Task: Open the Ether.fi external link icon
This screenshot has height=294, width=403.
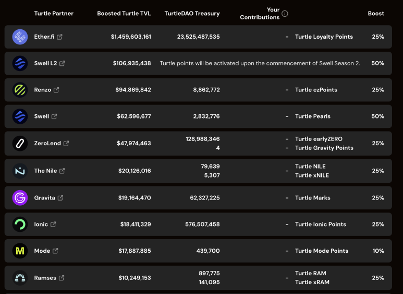Action: click(x=59, y=37)
